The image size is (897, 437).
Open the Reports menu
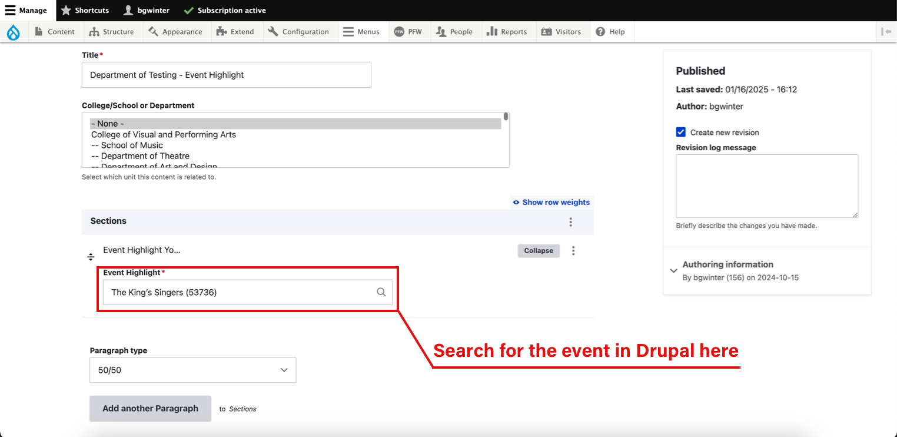point(507,32)
